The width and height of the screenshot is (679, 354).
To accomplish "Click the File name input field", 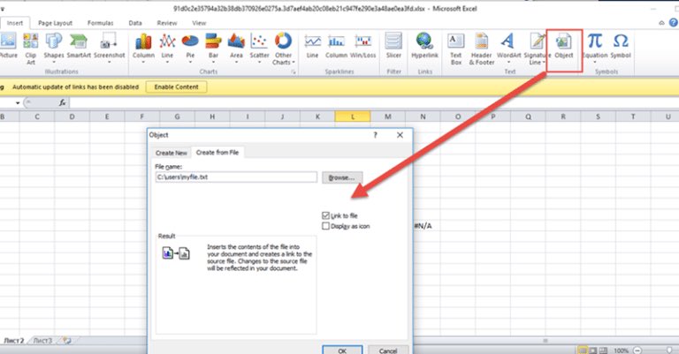I will click(x=236, y=177).
